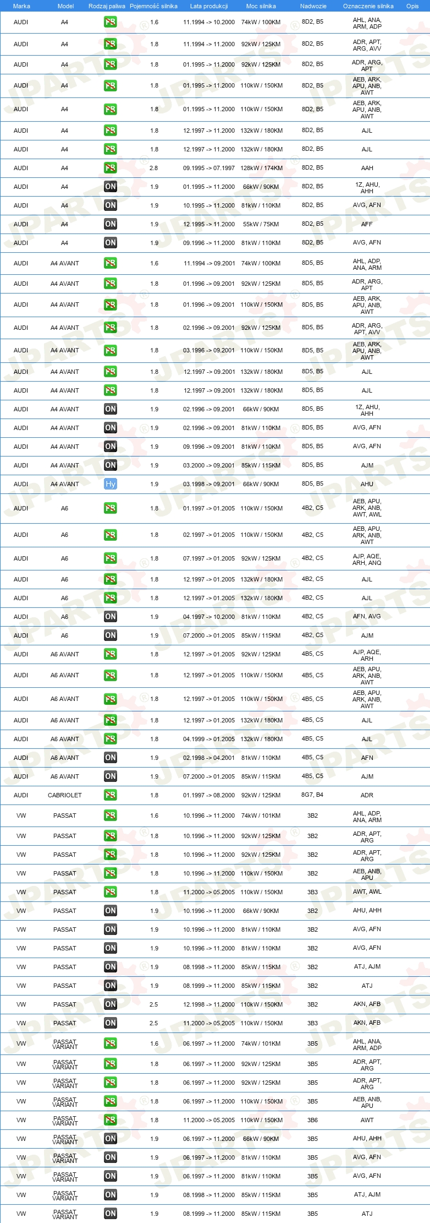The image size is (430, 1223).
Task: Click petrol icon in A4 AVANT 1.6 row
Action: coord(111,263)
